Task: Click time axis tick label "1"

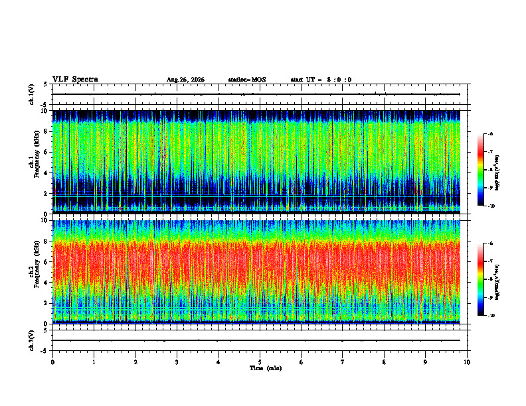Action: point(94,362)
